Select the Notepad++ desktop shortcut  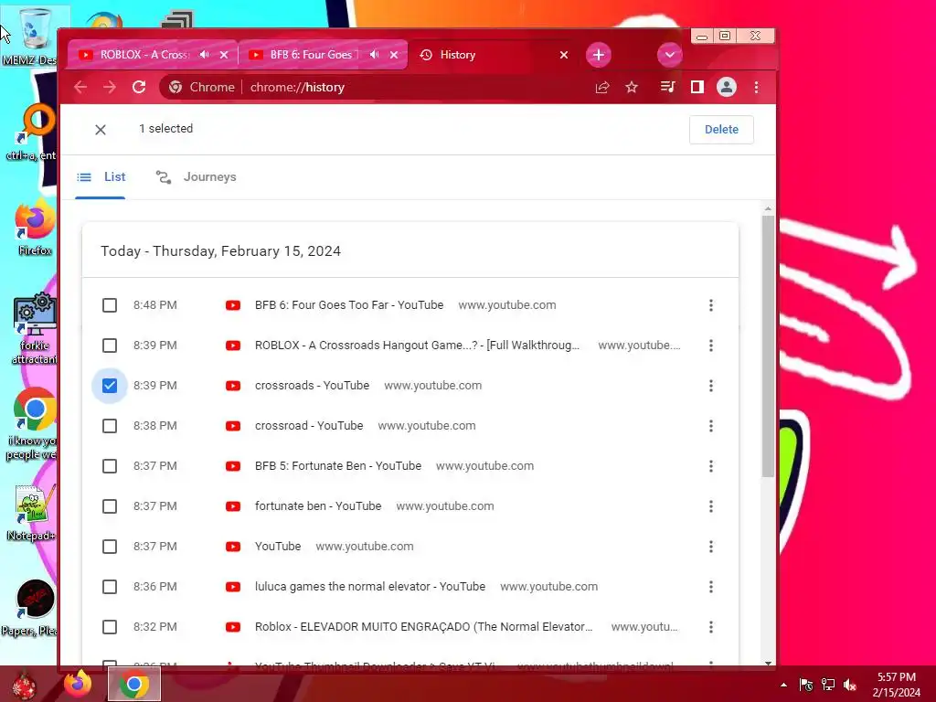pos(33,514)
